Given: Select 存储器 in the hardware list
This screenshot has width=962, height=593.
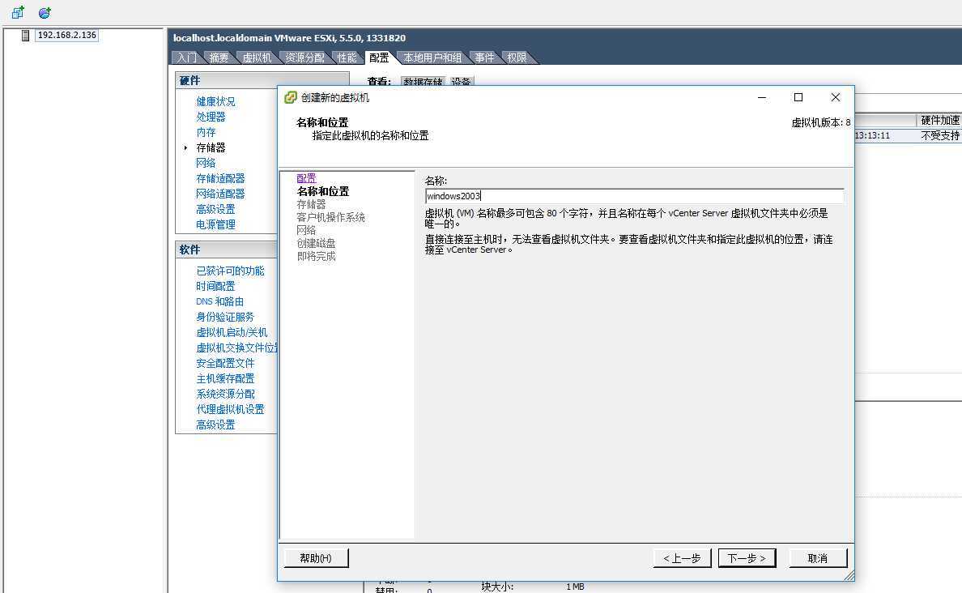Looking at the screenshot, I should (x=211, y=147).
